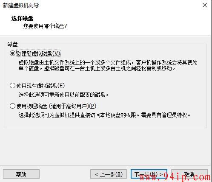Click the text 需要具有管理员特权
The width and height of the screenshot is (212, 182).
166,115
